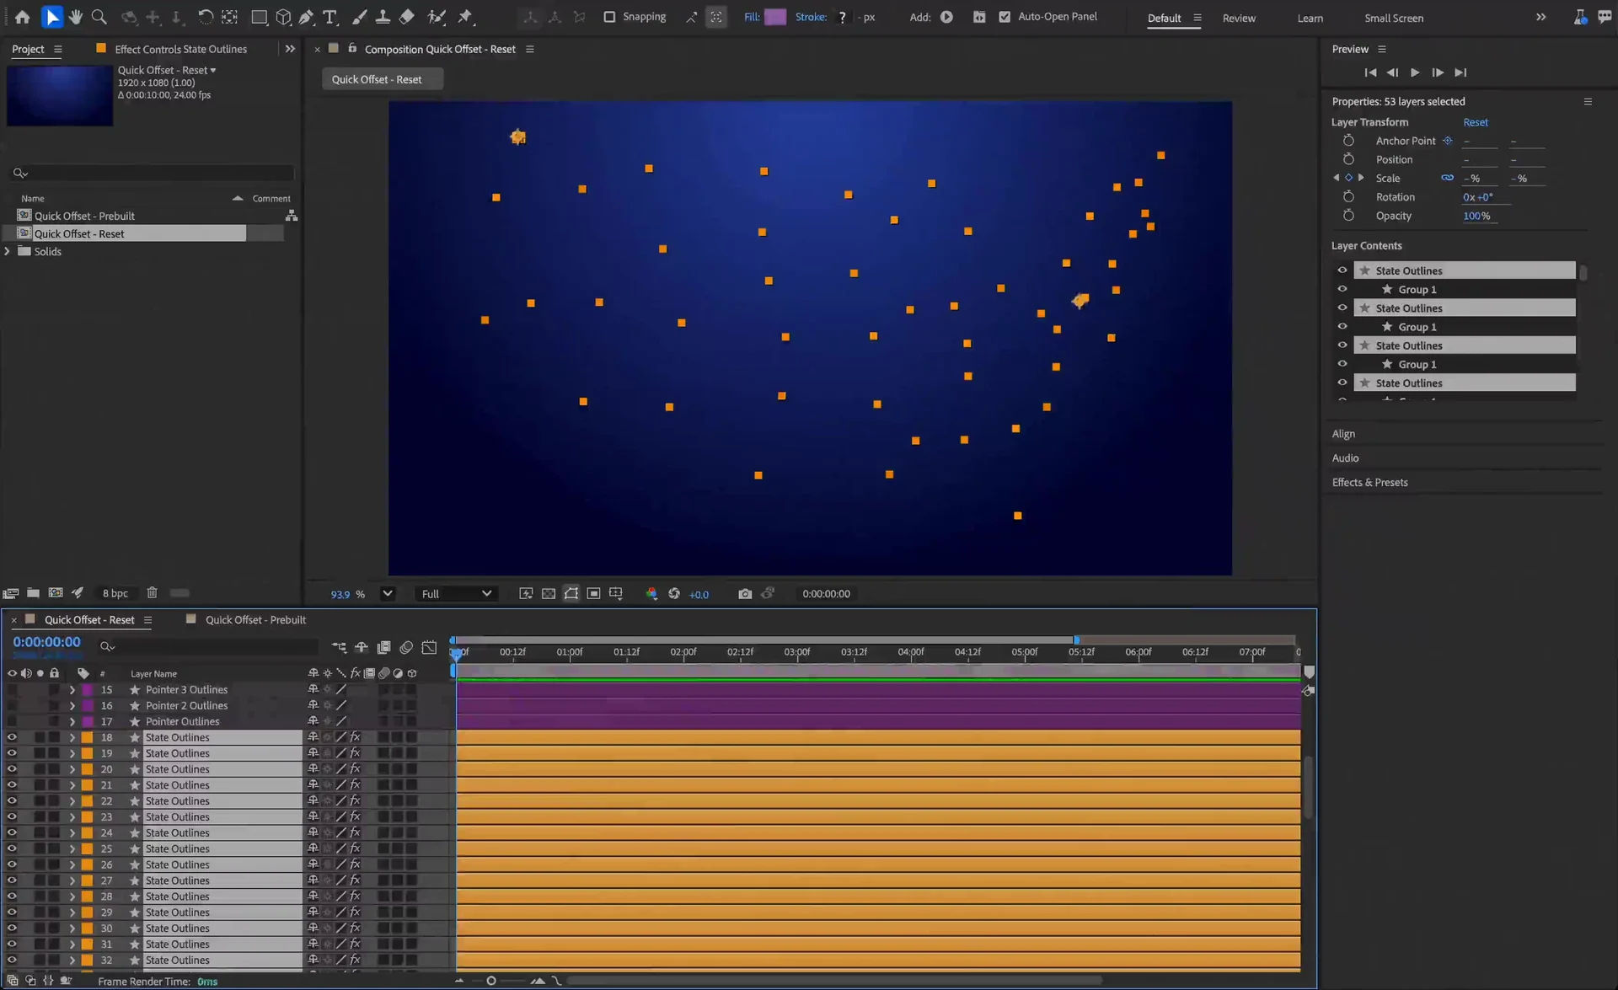This screenshot has height=990, width=1618.
Task: Hide the State Outlines layer 18
Action: tap(12, 736)
